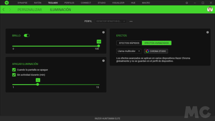Select the Personalizar subtab
Viewport: 215px width, 121px height.
pos(30,10)
